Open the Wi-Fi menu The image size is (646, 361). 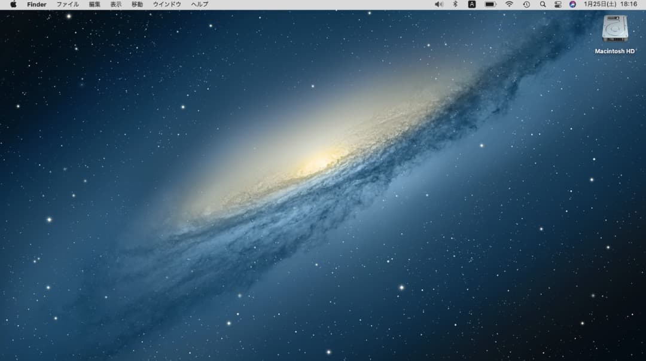click(509, 4)
